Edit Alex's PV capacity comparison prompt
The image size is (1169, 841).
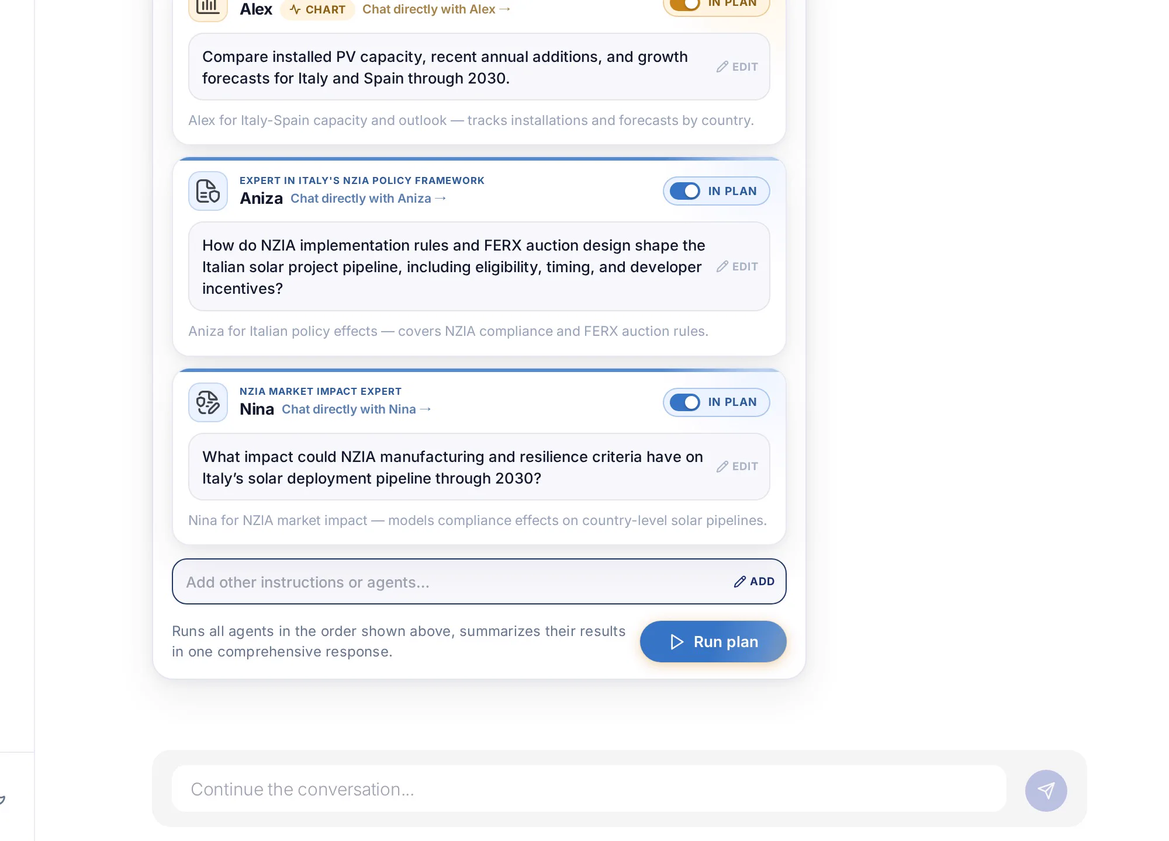(737, 67)
